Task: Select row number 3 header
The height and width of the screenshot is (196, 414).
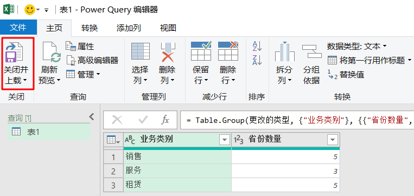Action: [113, 186]
